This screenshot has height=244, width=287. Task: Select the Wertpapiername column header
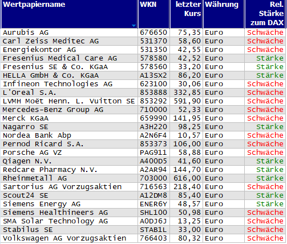pos(70,14)
